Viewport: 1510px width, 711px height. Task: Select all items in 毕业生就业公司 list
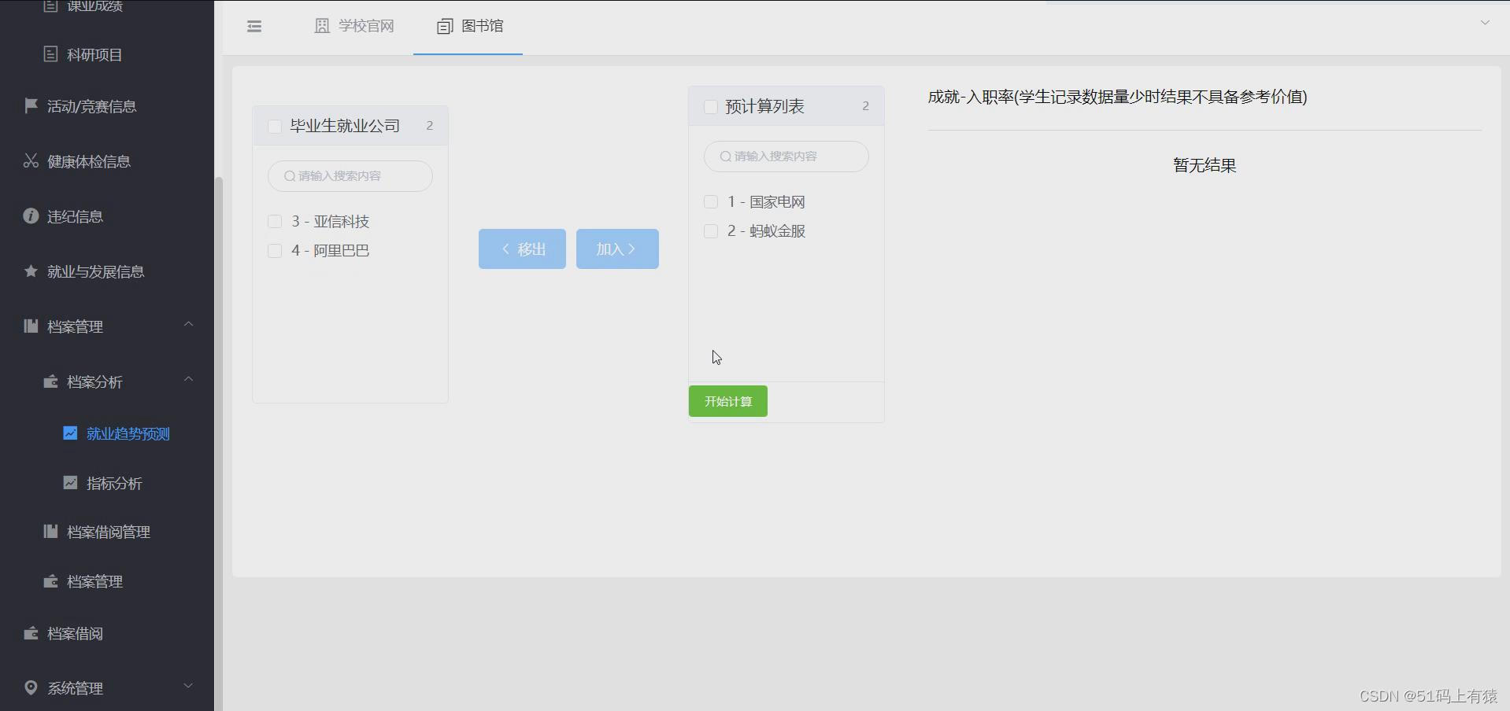coord(275,126)
